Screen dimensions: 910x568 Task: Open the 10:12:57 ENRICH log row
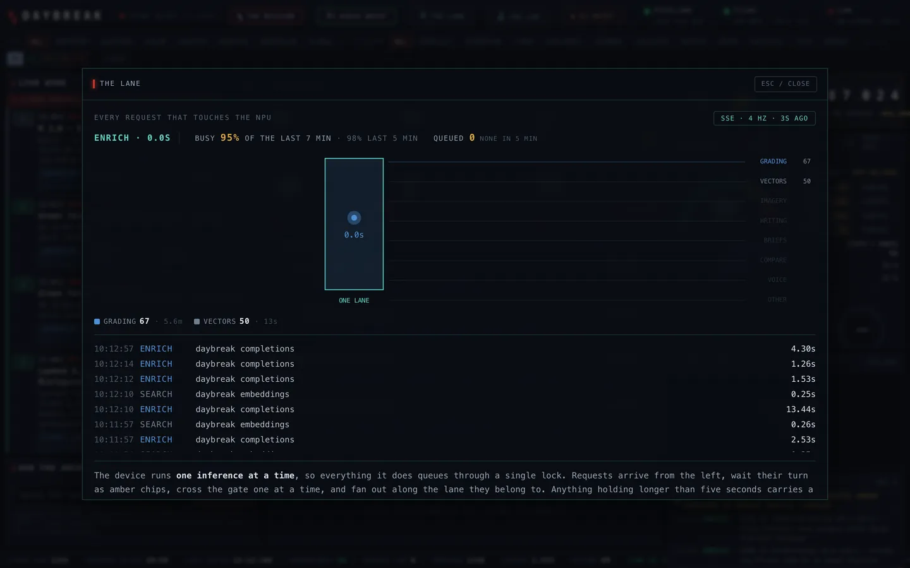pyautogui.click(x=455, y=349)
